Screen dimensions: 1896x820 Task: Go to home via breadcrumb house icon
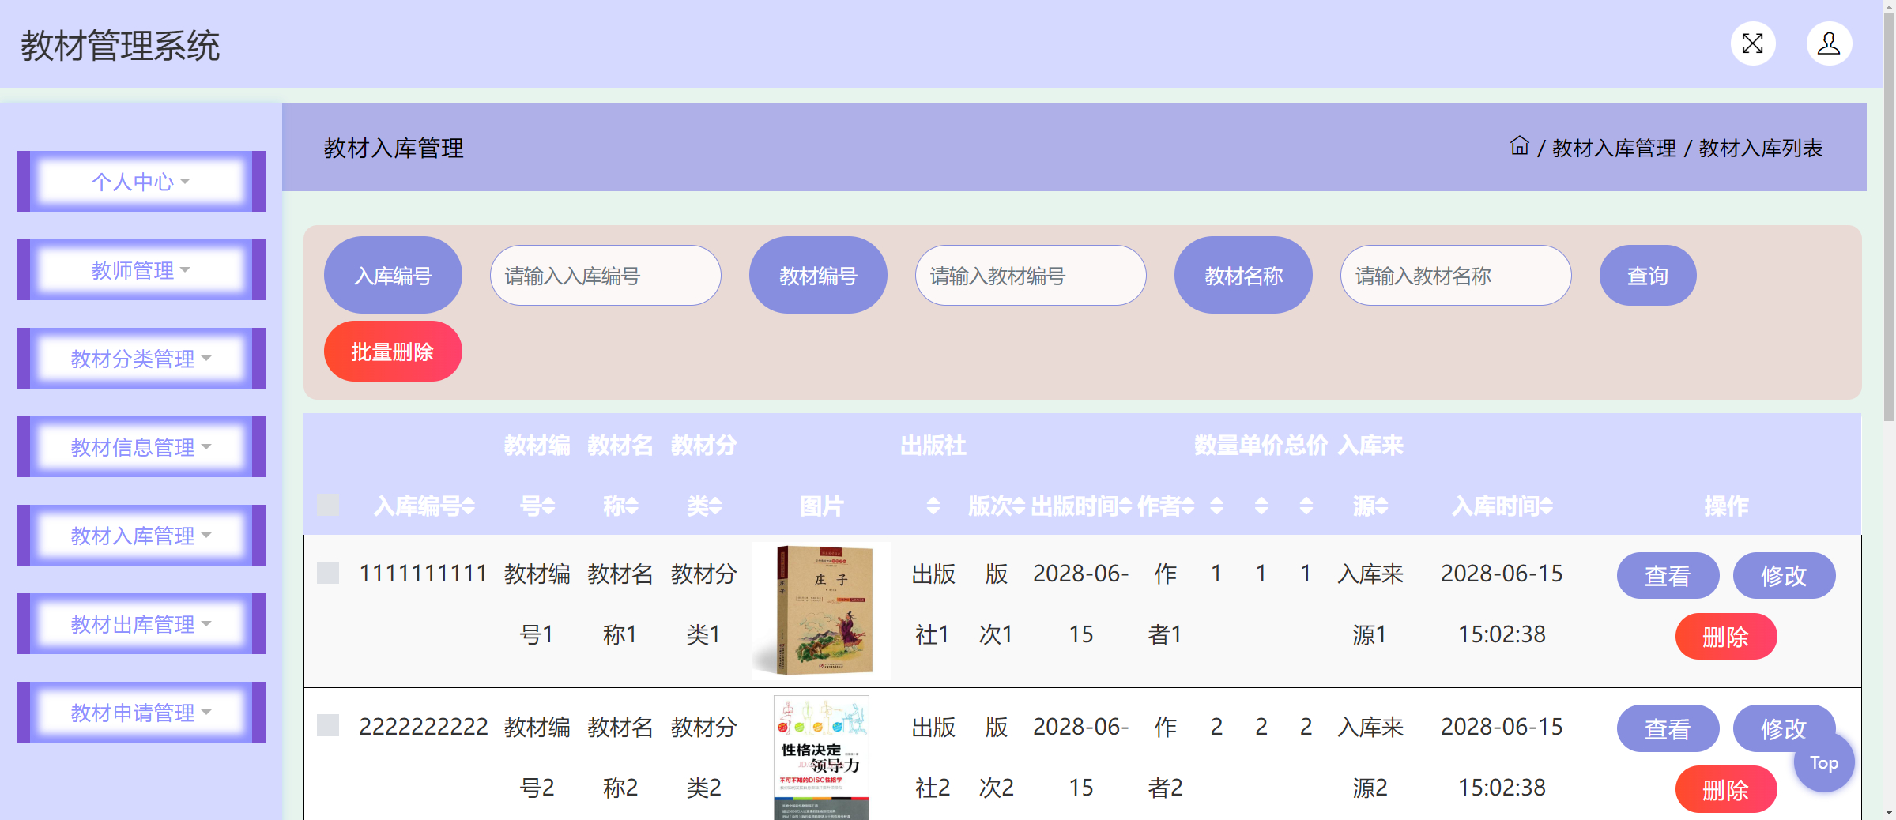click(x=1519, y=146)
